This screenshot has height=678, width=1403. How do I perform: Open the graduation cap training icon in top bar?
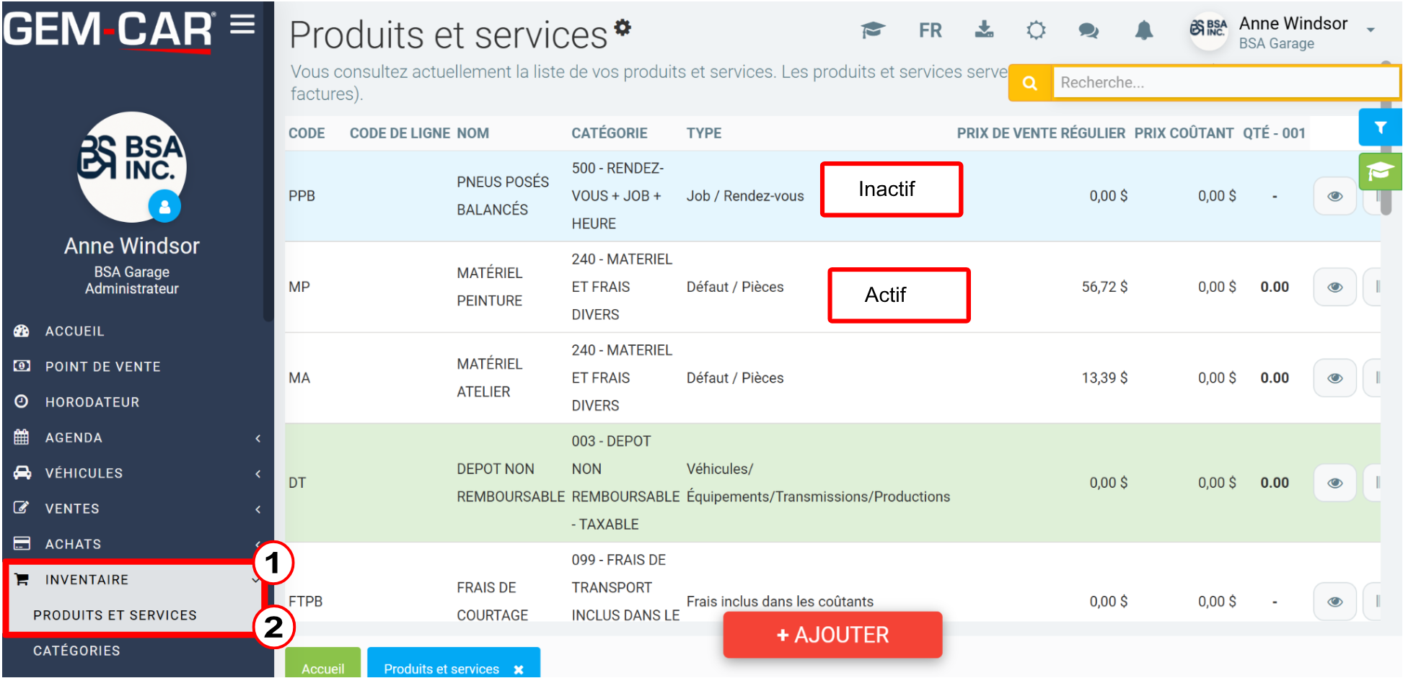873,30
